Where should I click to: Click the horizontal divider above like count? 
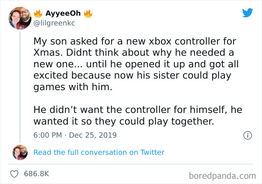click(x=131, y=164)
